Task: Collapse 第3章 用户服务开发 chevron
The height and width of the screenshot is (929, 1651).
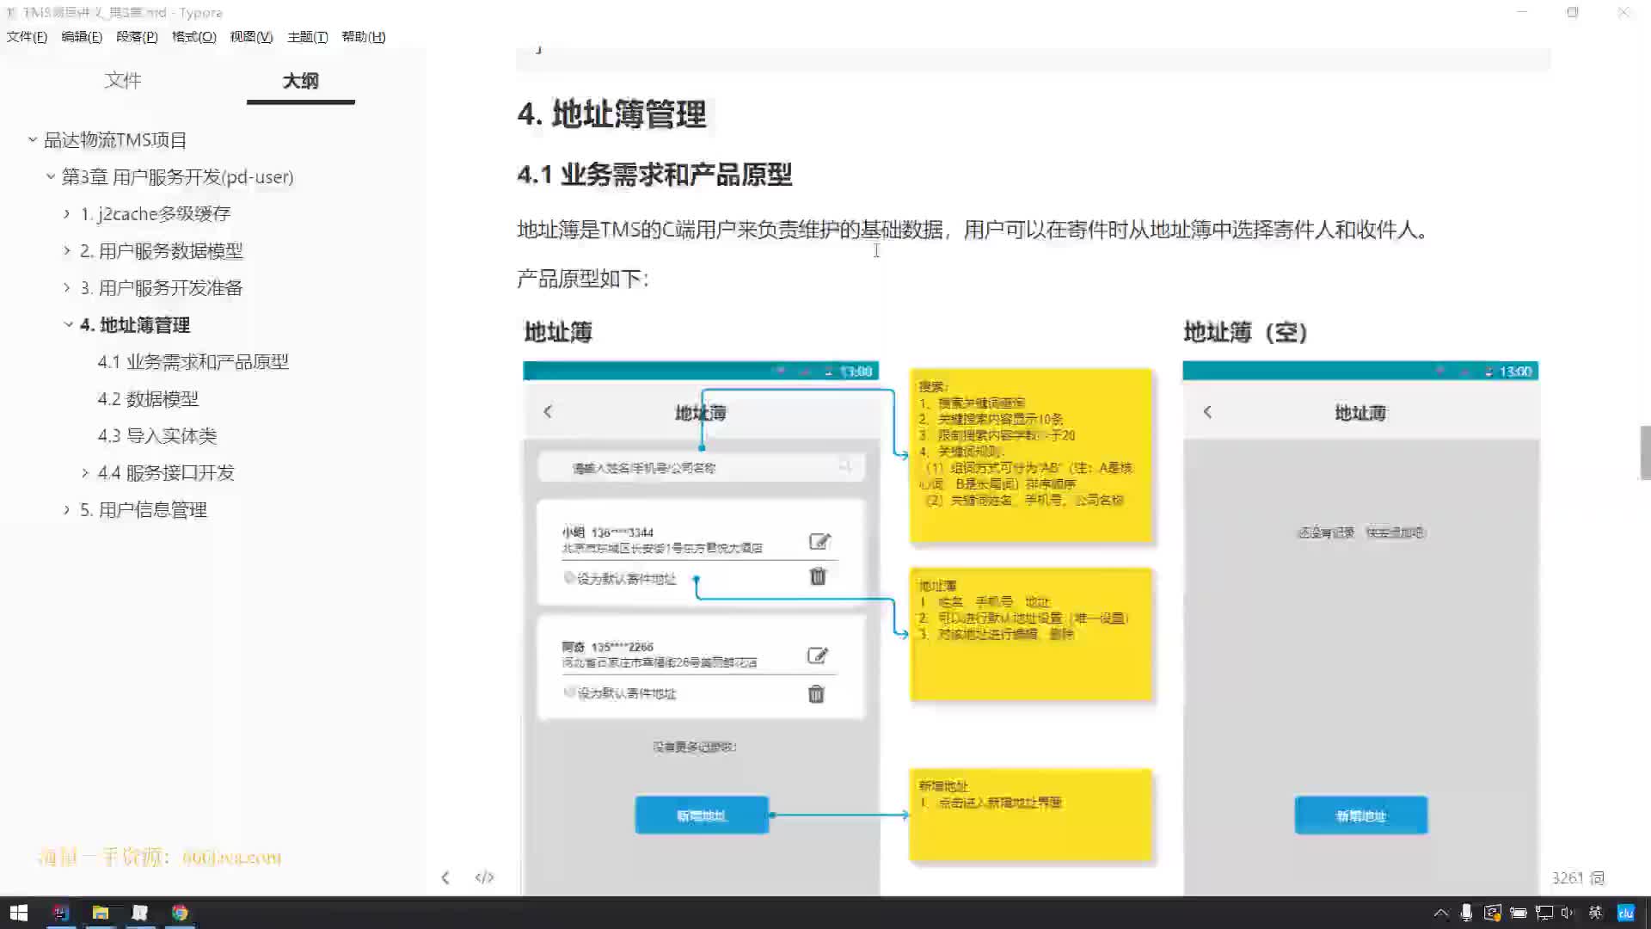Action: pyautogui.click(x=50, y=176)
